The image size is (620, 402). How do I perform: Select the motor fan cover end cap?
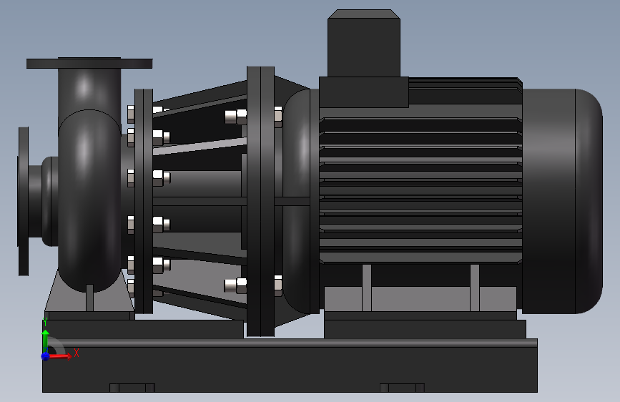point(562,201)
